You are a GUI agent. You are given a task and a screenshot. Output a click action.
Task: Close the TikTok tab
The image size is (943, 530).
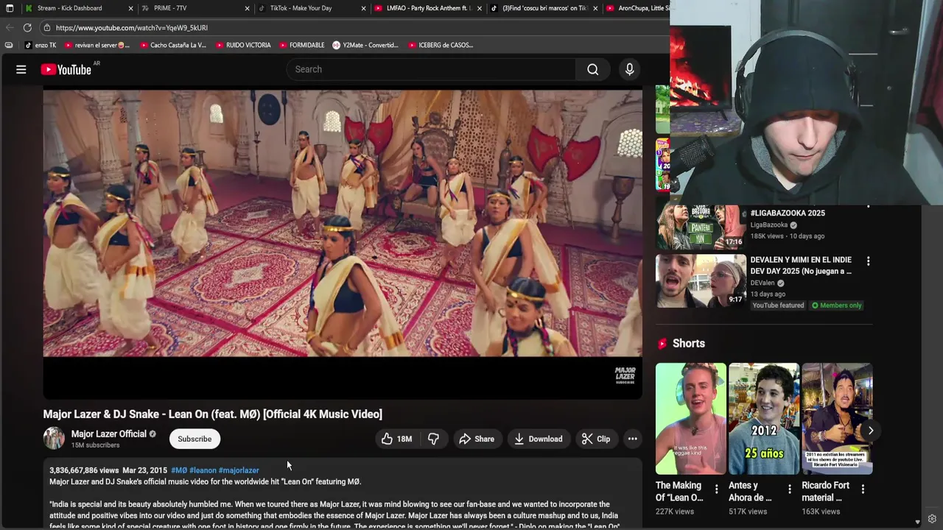(x=364, y=8)
